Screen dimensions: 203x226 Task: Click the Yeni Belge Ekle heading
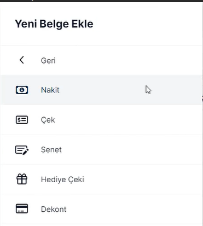pyautogui.click(x=54, y=24)
